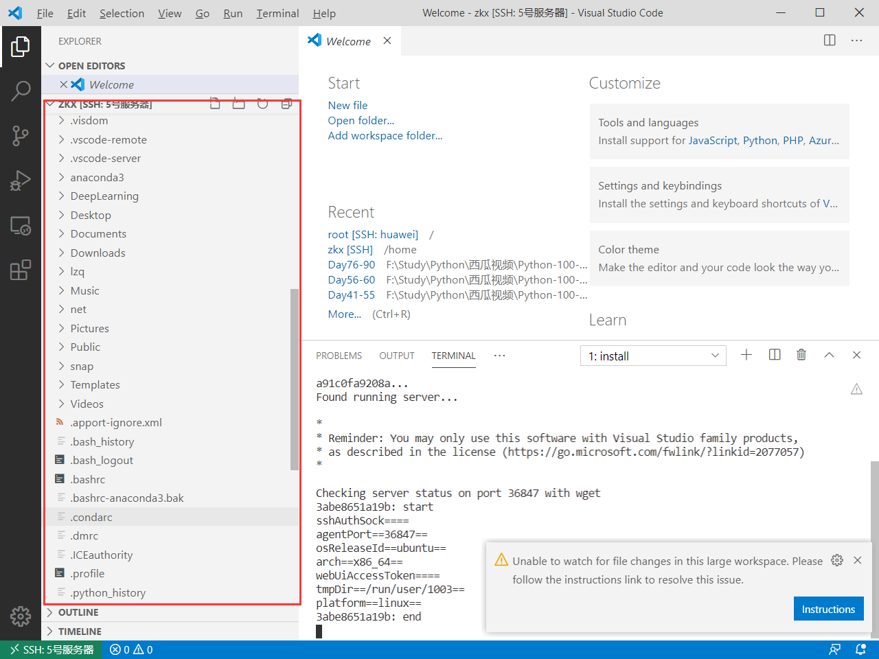The width and height of the screenshot is (879, 659).
Task: Click the terminal panel scrollbar
Action: click(874, 549)
